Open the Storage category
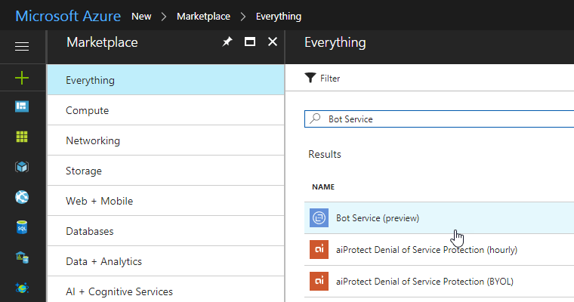The width and height of the screenshot is (574, 302). 84,171
